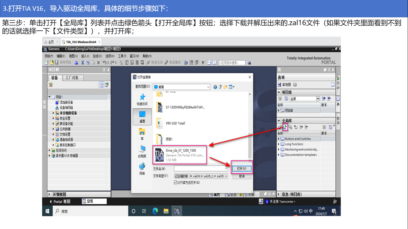Click the Split editor horizontally icon

pos(209,63)
